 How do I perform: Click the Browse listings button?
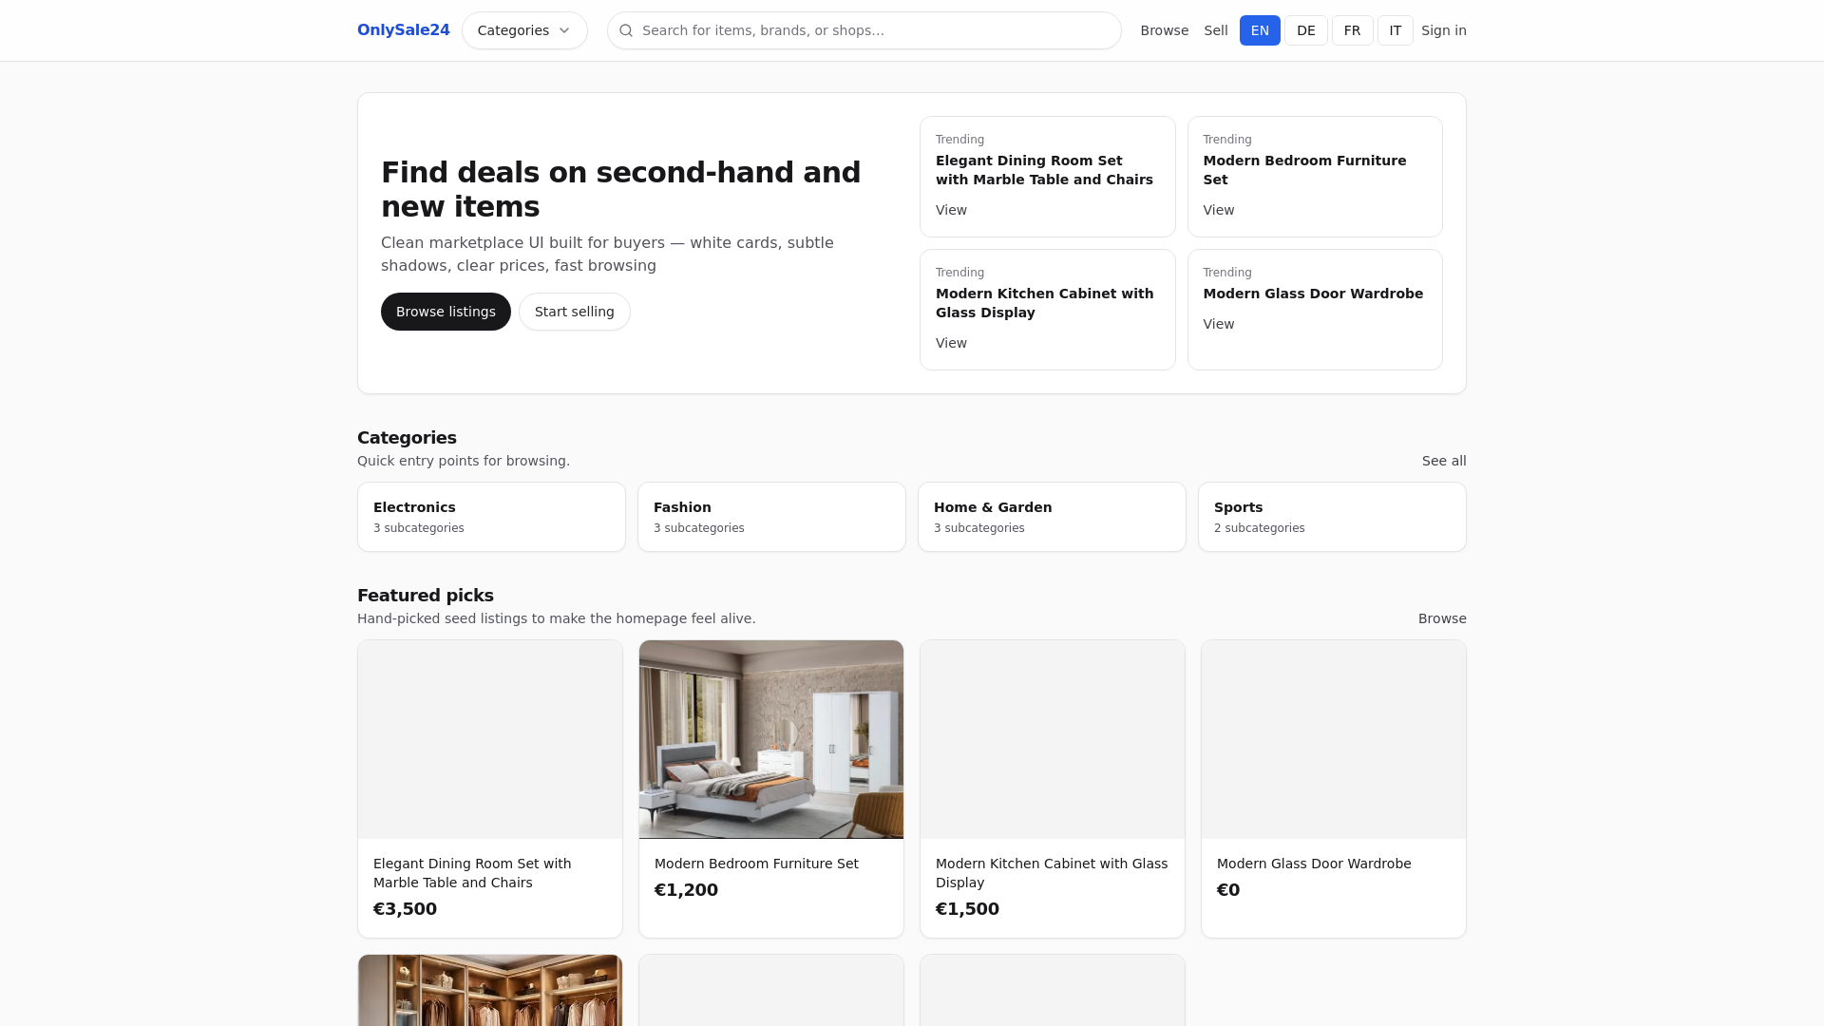tap(446, 312)
